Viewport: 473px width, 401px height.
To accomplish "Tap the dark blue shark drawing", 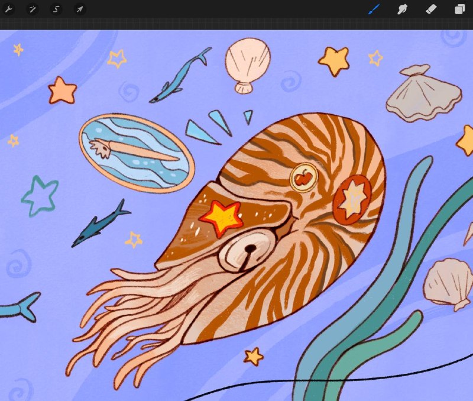I will click(x=101, y=224).
